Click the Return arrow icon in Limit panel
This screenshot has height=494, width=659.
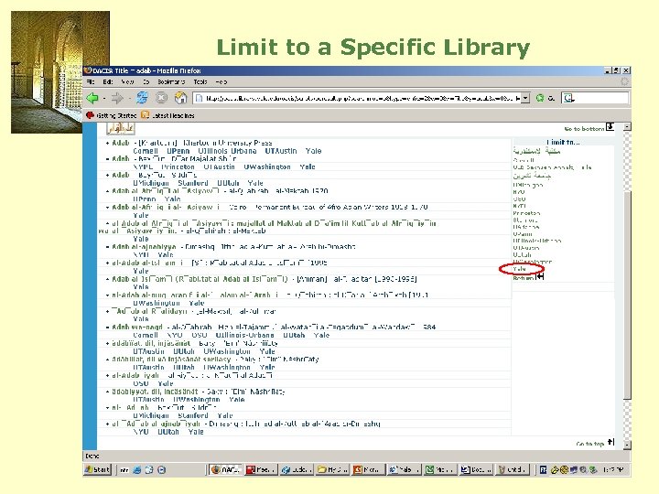540,276
